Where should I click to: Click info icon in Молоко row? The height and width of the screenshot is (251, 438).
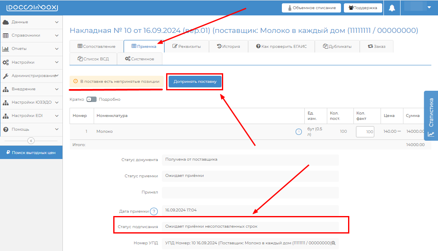pos(299,132)
